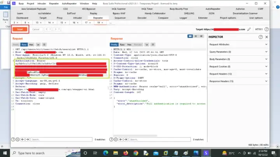The height and width of the screenshot is (157, 280).
Task: Toggle non-printable \n characters in request
Action: click(x=38, y=45)
